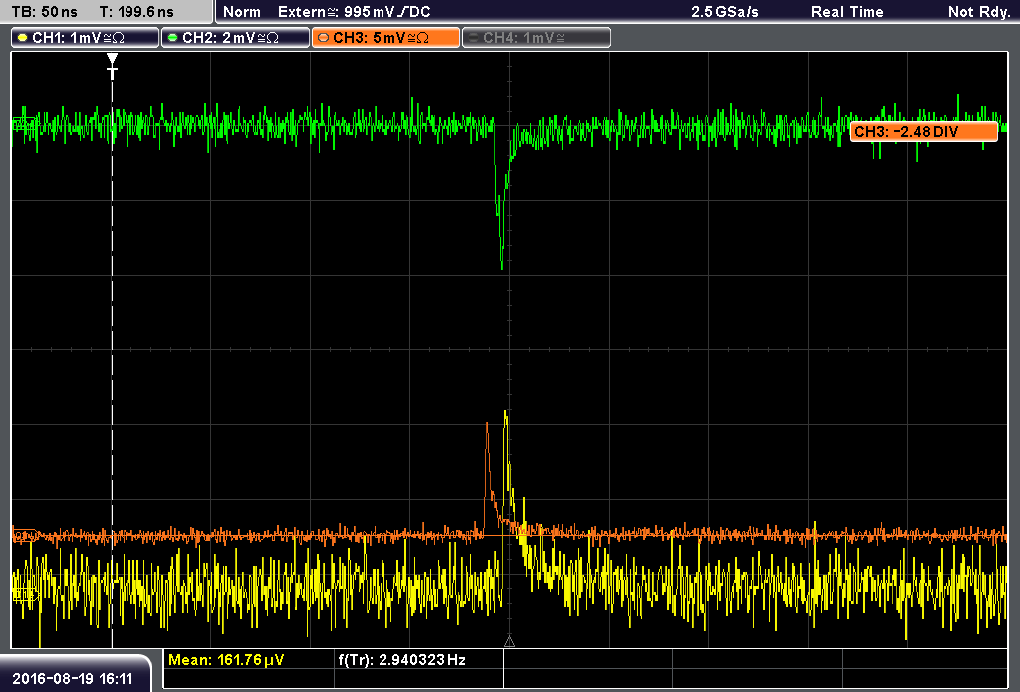
Task: Select the orange CH3: 5 mV channel tab
Action: pyautogui.click(x=385, y=38)
